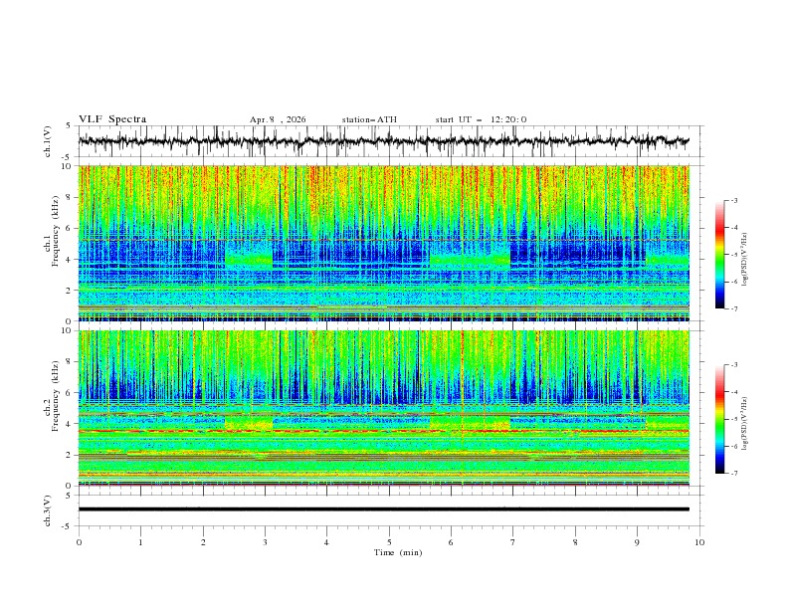Click the ch.2 "Frequency (kHz)" axis label
This screenshot has width=788, height=609.
pyautogui.click(x=55, y=396)
